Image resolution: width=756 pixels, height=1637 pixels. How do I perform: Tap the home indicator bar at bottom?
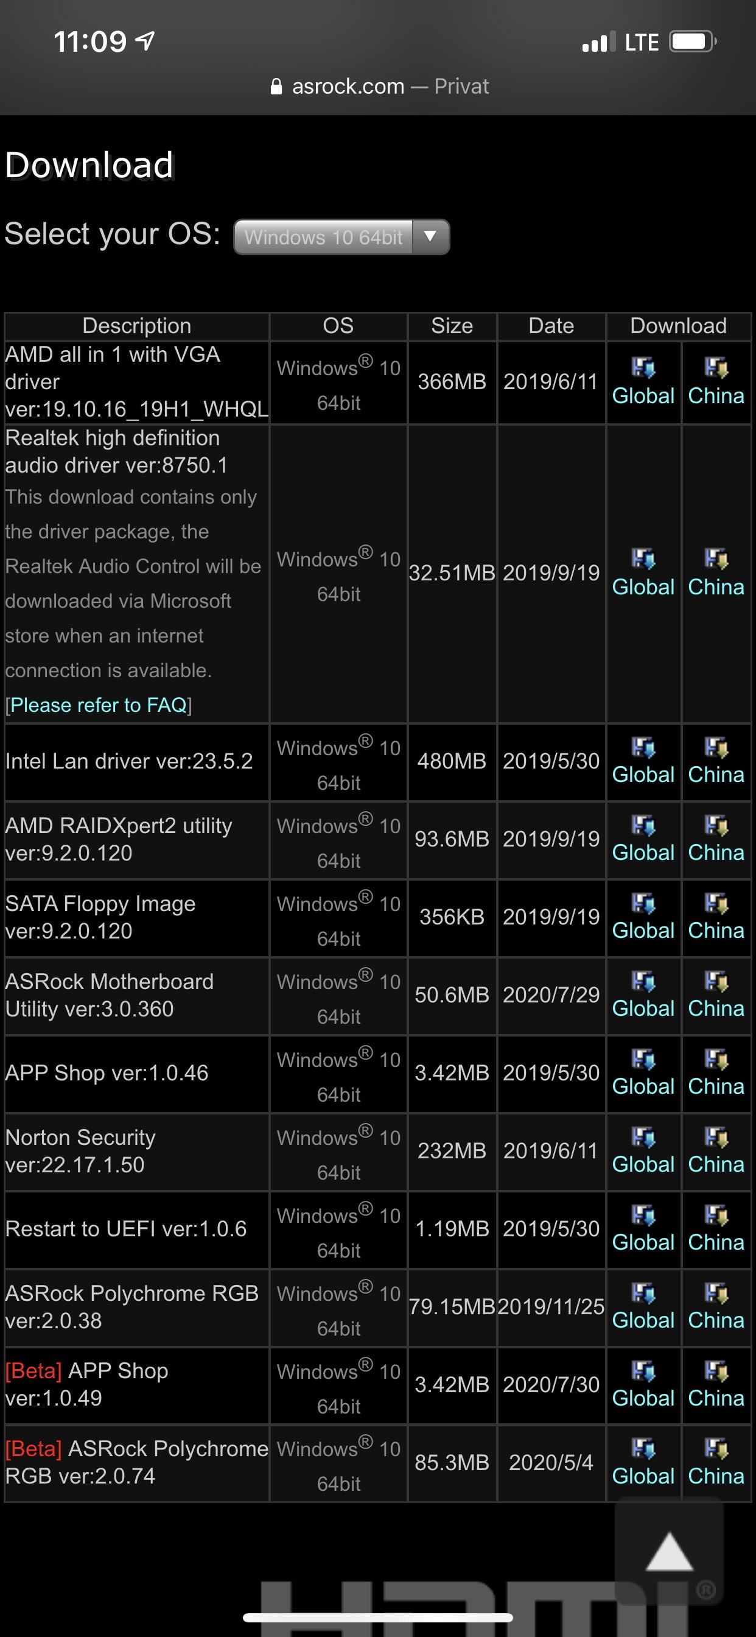pyautogui.click(x=378, y=1618)
